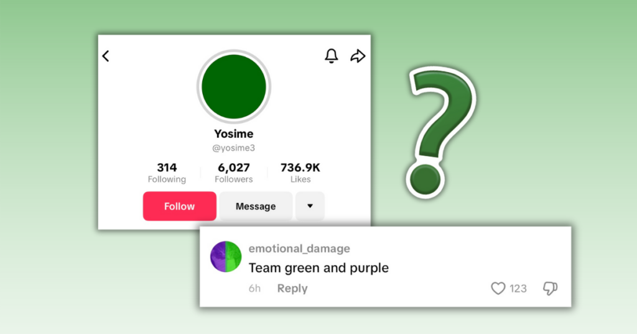Open emotional_damage's purple-green avatar
637x334 pixels.
226,256
